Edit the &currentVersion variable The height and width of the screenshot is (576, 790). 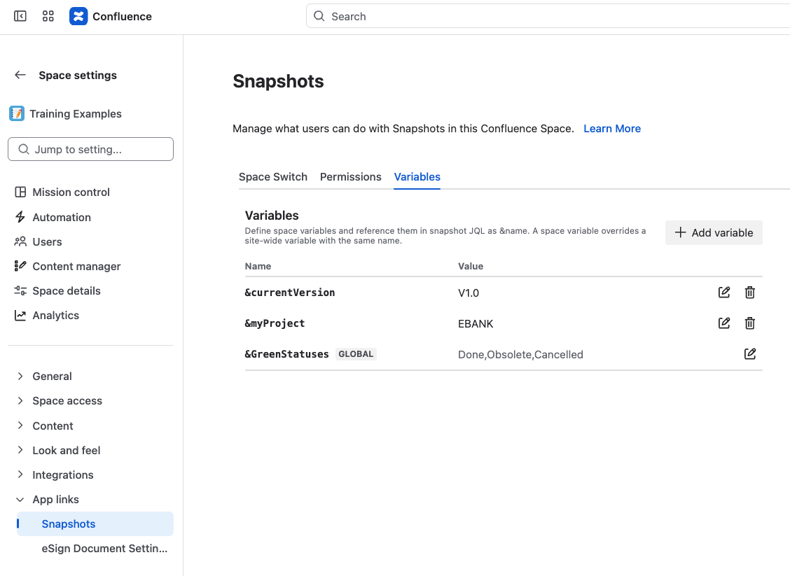click(724, 293)
